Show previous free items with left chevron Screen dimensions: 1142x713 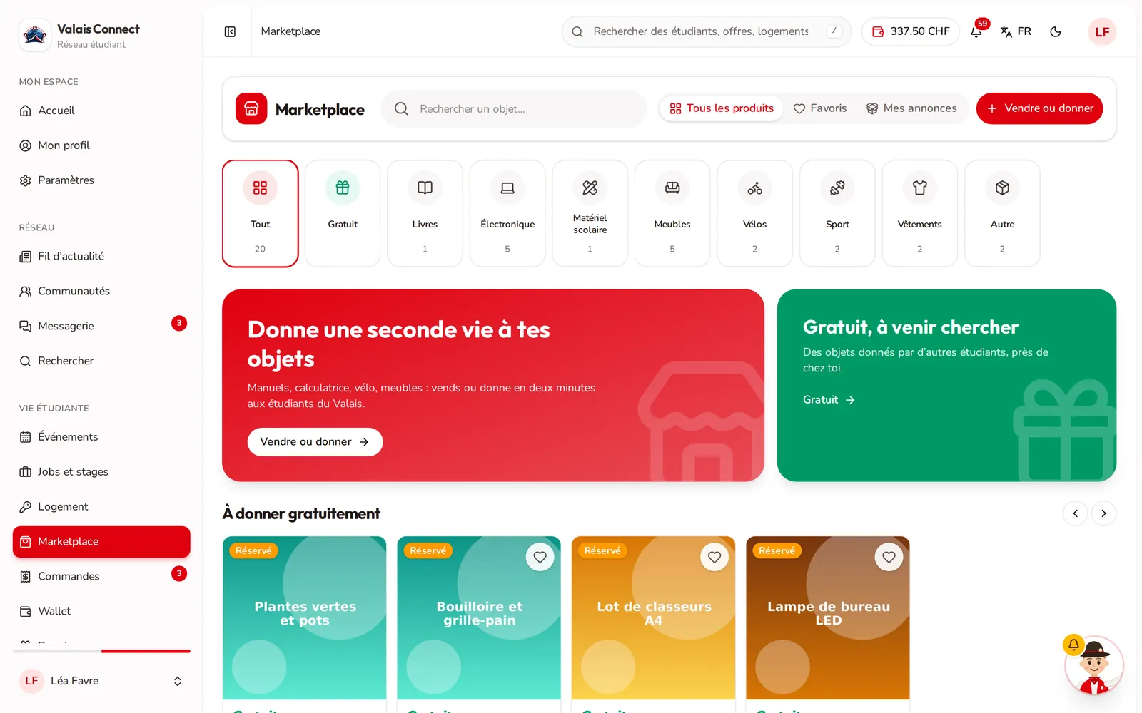point(1076,513)
